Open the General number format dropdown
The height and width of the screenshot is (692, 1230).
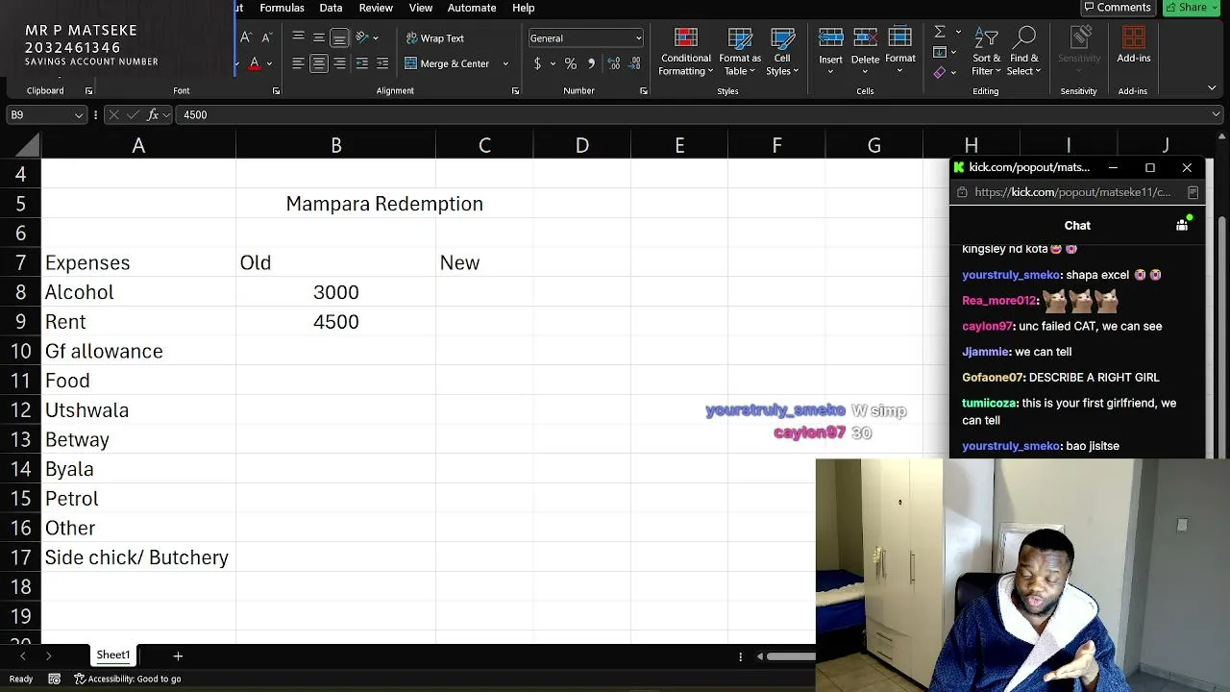pyautogui.click(x=585, y=37)
